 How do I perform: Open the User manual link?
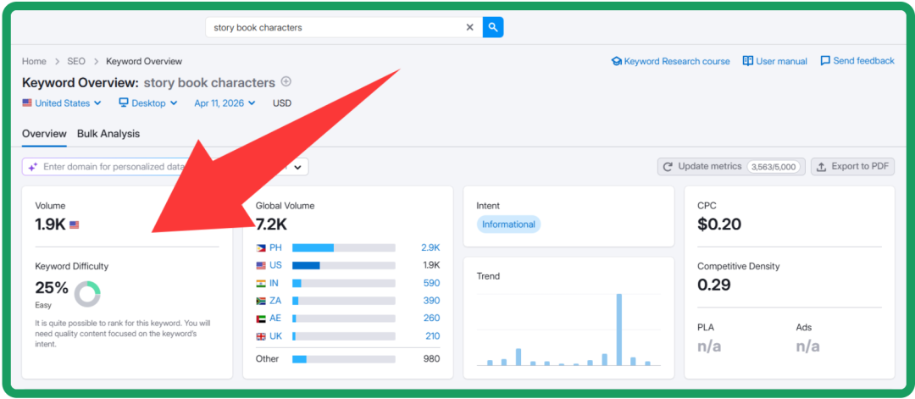pos(775,61)
